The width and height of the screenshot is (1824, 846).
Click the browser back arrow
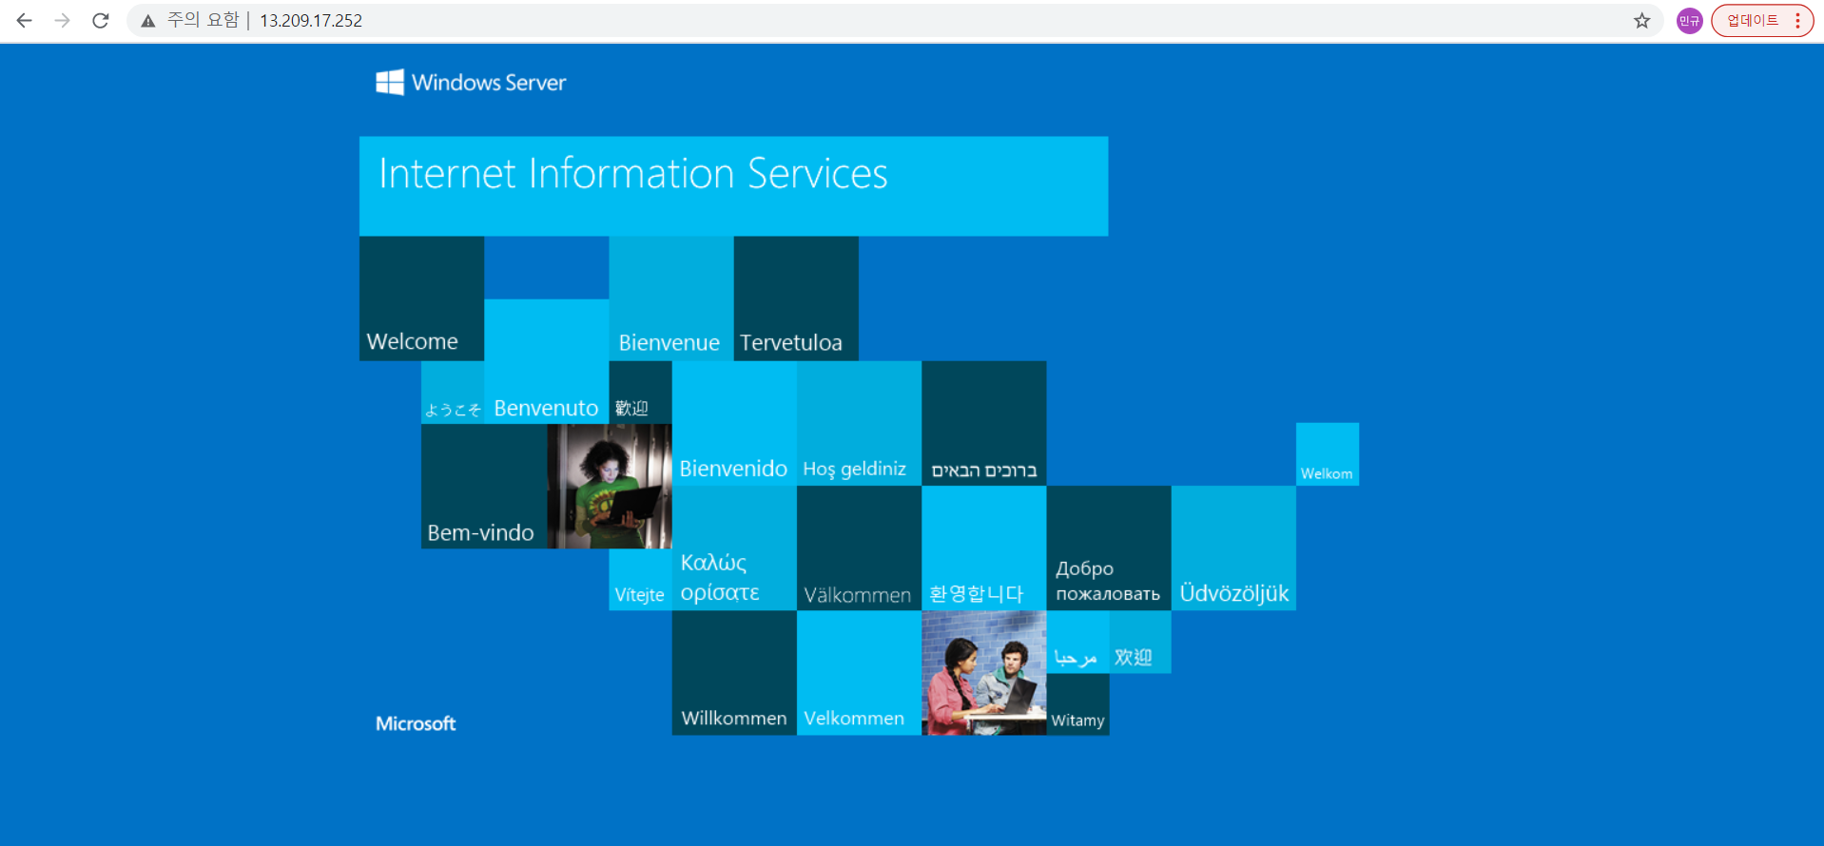[25, 20]
